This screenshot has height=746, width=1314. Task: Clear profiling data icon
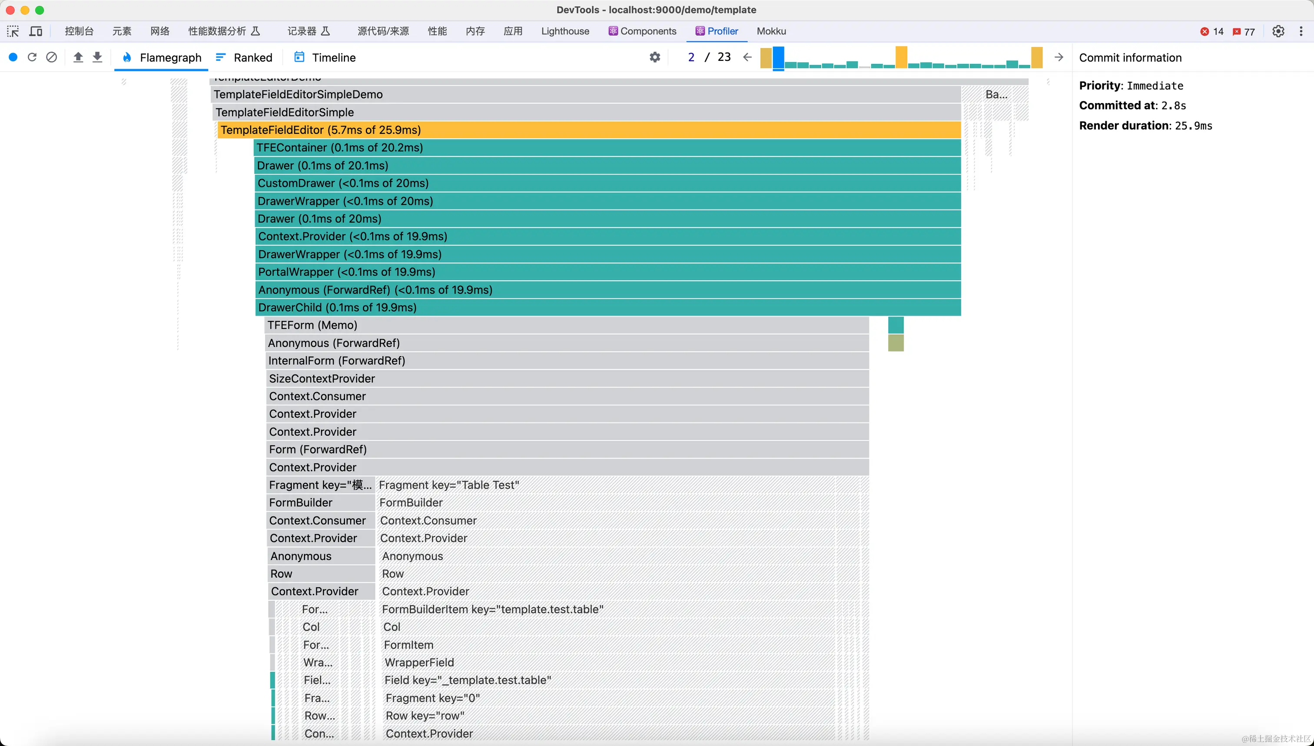point(51,57)
